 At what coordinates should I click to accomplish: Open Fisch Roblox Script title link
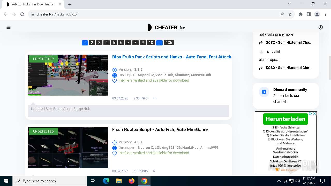tap(160, 129)
